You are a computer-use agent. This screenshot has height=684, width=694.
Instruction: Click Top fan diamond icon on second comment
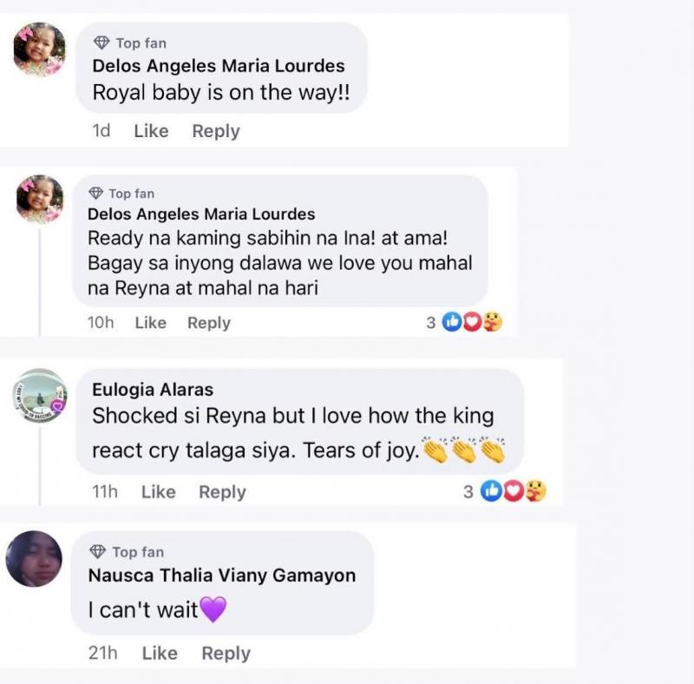(x=96, y=194)
